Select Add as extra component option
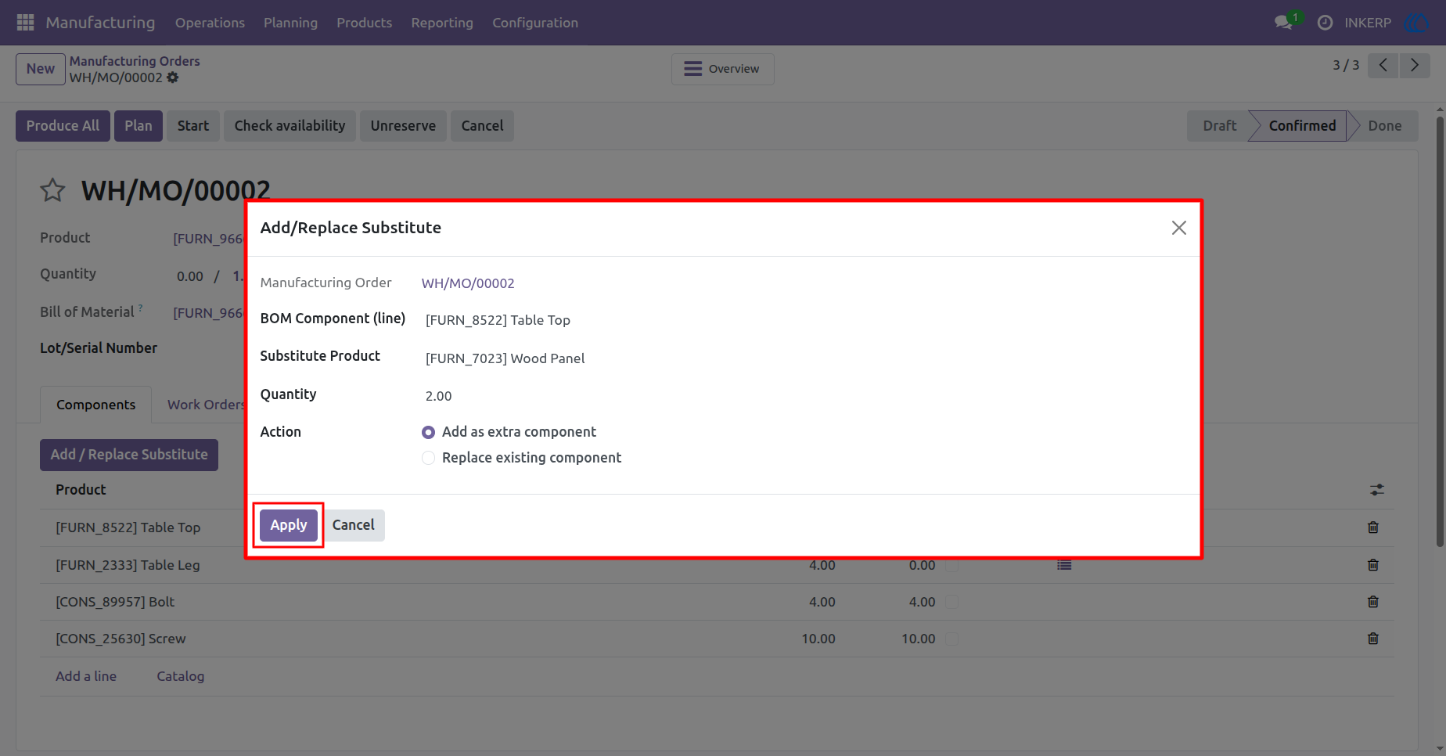Image resolution: width=1446 pixels, height=756 pixels. click(x=429, y=432)
